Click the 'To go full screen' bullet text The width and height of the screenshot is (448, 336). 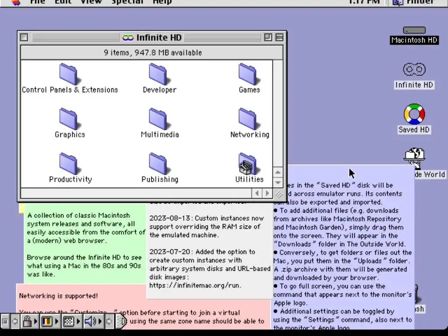tap(343, 294)
